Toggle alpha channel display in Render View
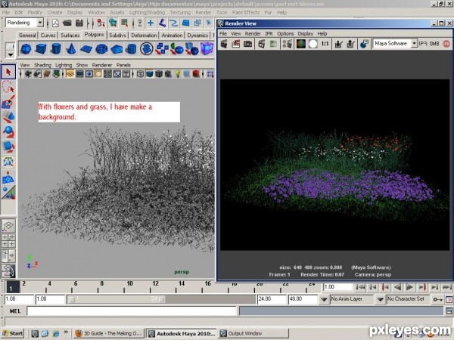 [x=313, y=44]
